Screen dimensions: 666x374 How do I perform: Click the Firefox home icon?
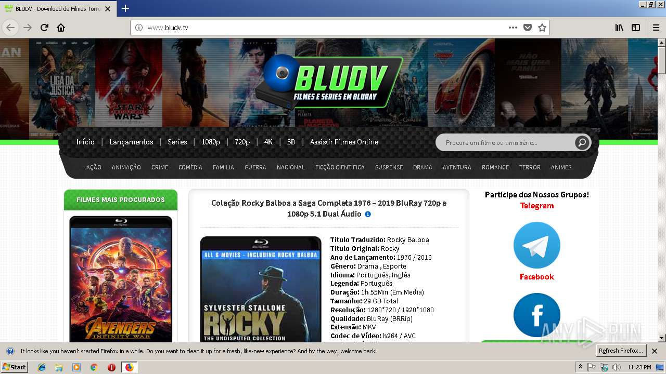pos(61,28)
